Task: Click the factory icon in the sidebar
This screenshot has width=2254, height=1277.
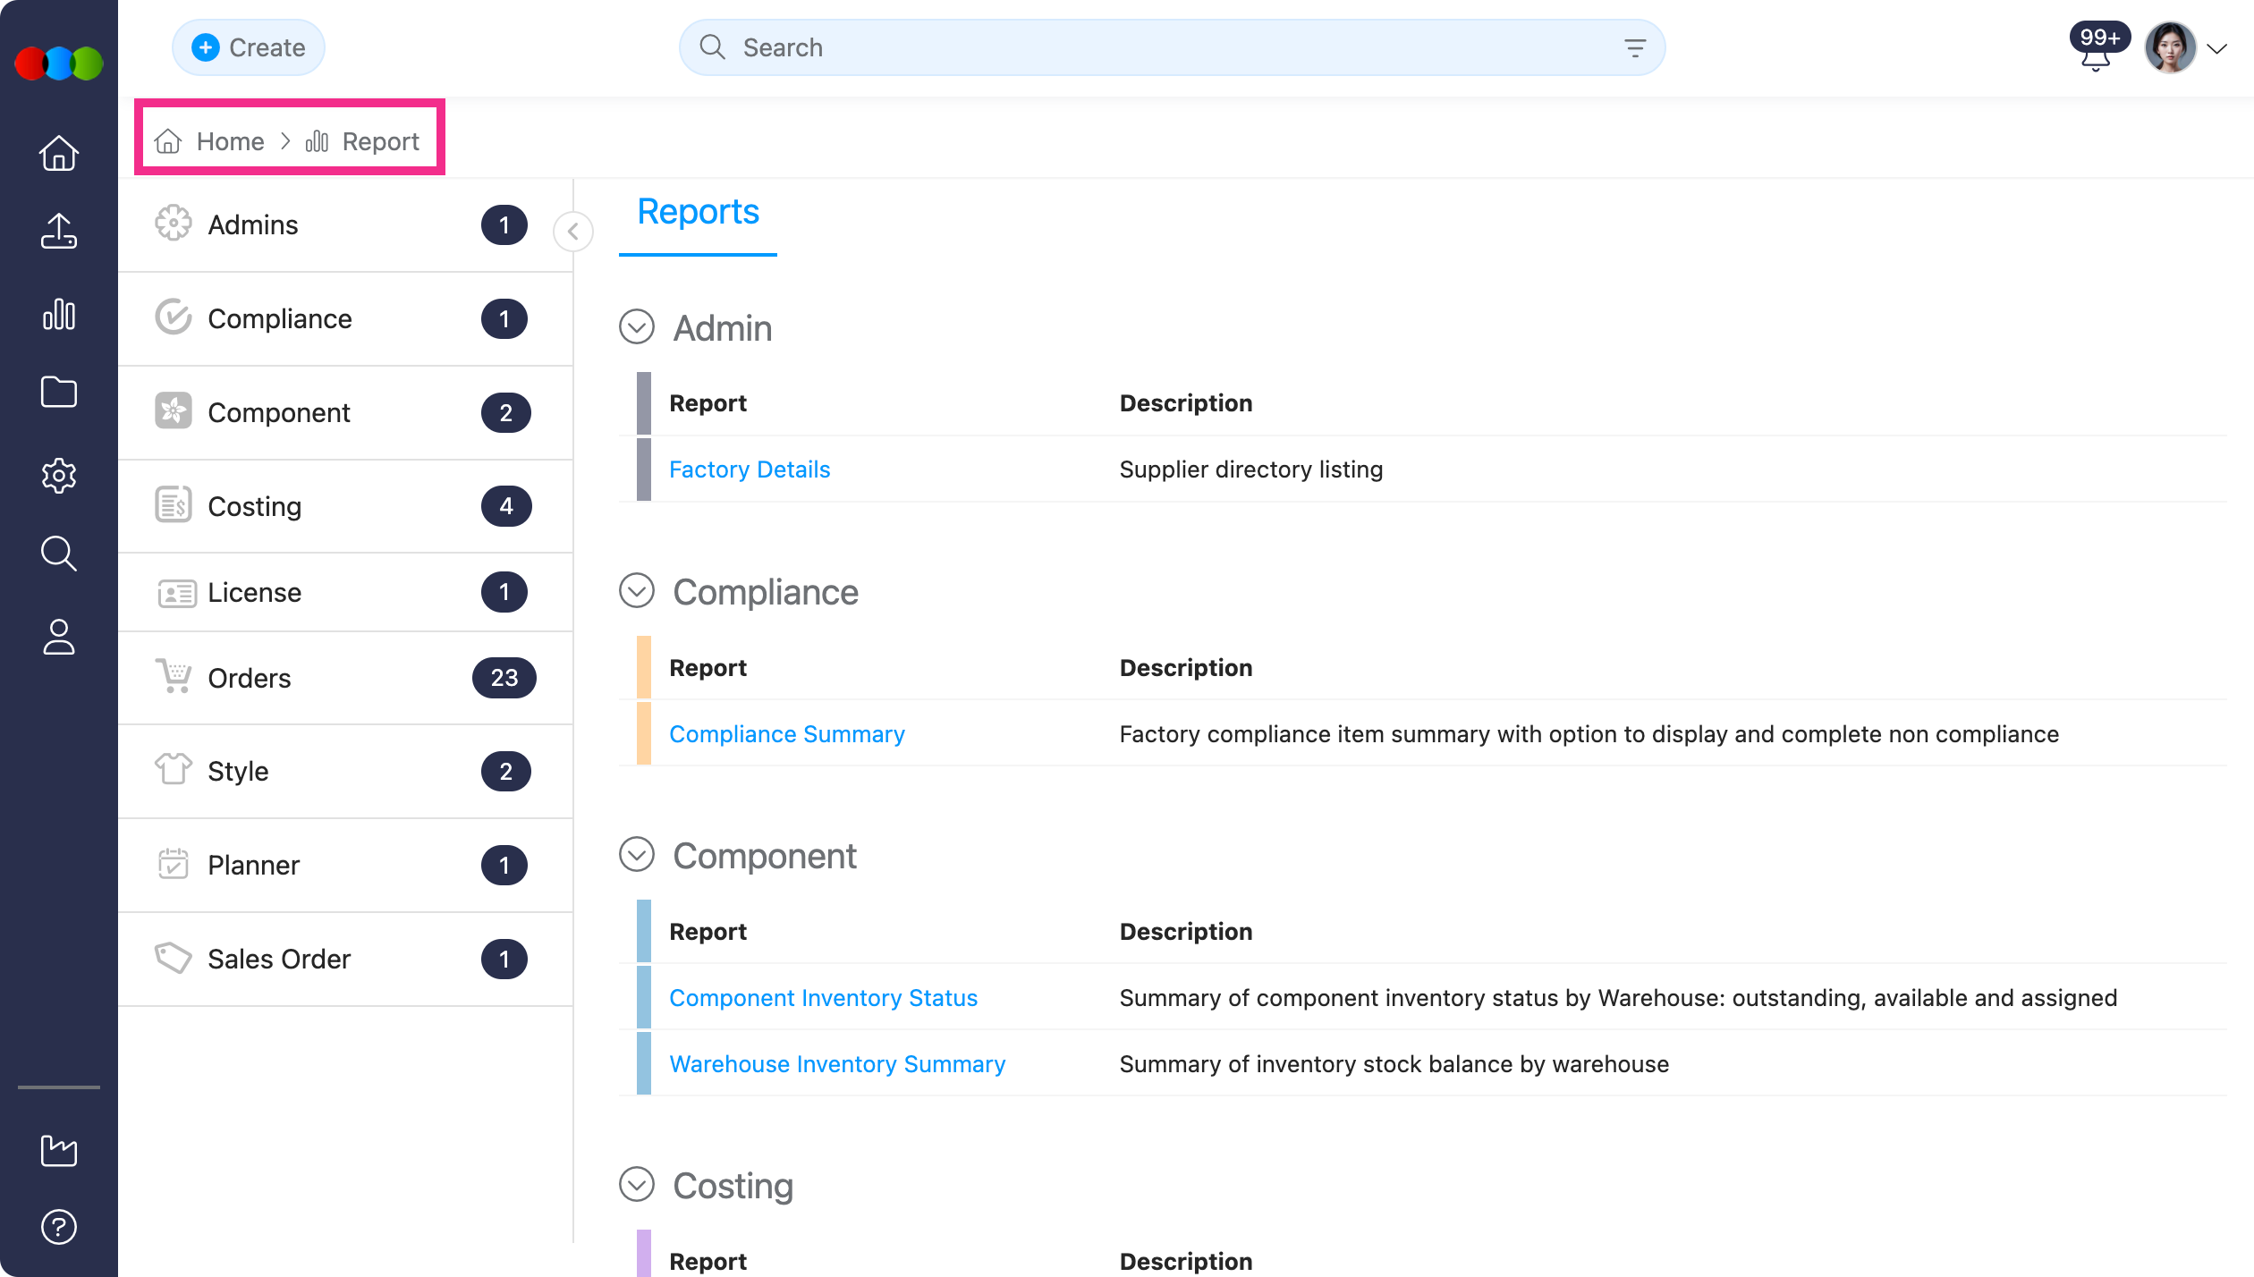Action: coord(59,1150)
